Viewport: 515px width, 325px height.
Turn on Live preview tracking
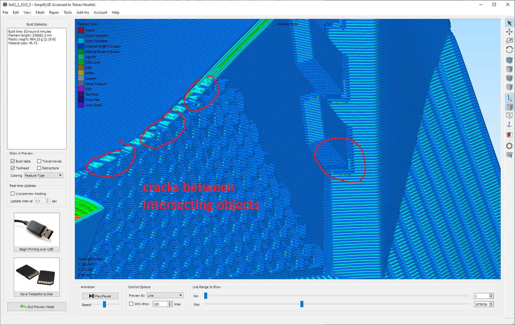point(13,194)
